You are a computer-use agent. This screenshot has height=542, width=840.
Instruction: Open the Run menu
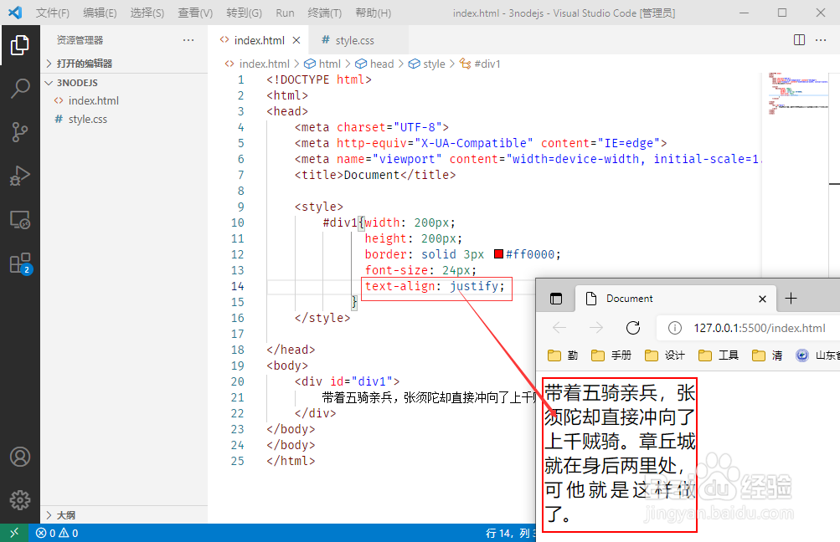point(285,13)
